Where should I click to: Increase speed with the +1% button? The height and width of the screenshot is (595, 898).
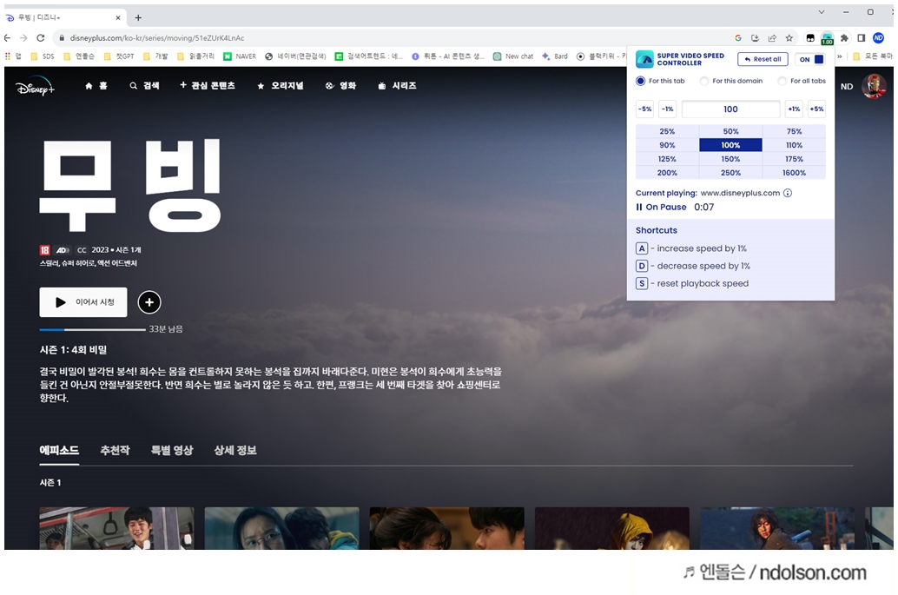(794, 109)
